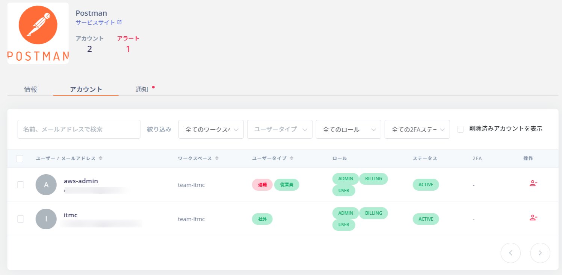Click the ACTIVE status badge for aws-admin
Image resolution: width=562 pixels, height=275 pixels.
(426, 185)
